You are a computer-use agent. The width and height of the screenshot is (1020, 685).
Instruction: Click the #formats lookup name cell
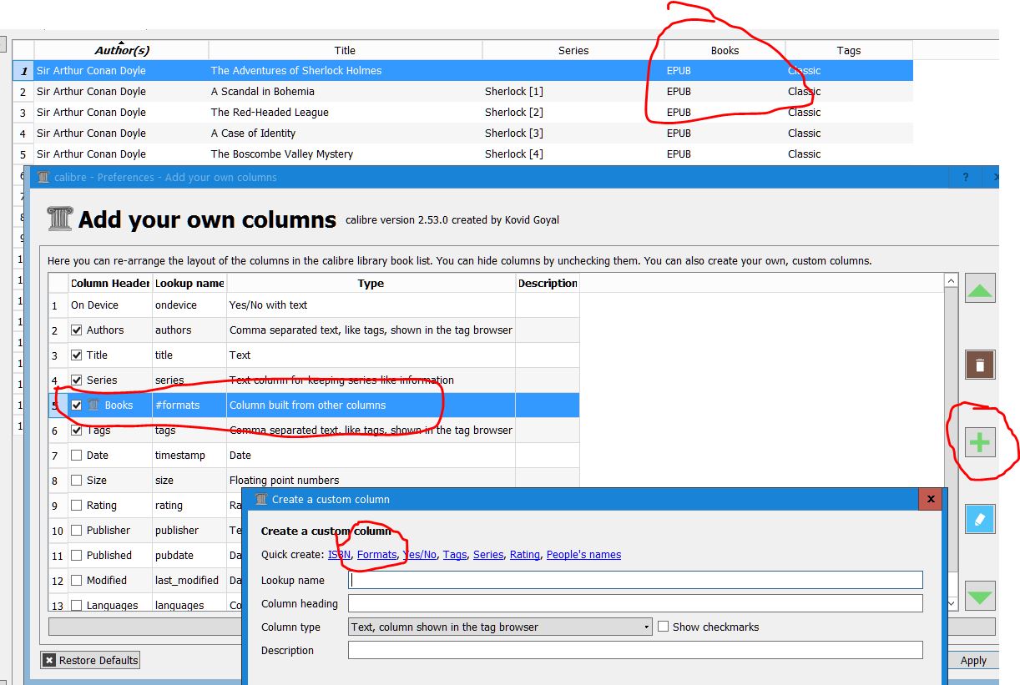tap(189, 405)
